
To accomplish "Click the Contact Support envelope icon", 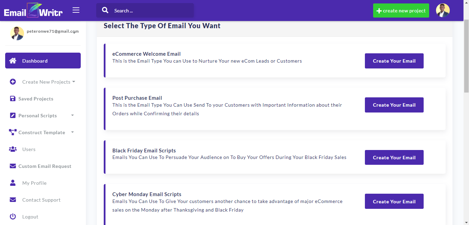I will (x=13, y=200).
